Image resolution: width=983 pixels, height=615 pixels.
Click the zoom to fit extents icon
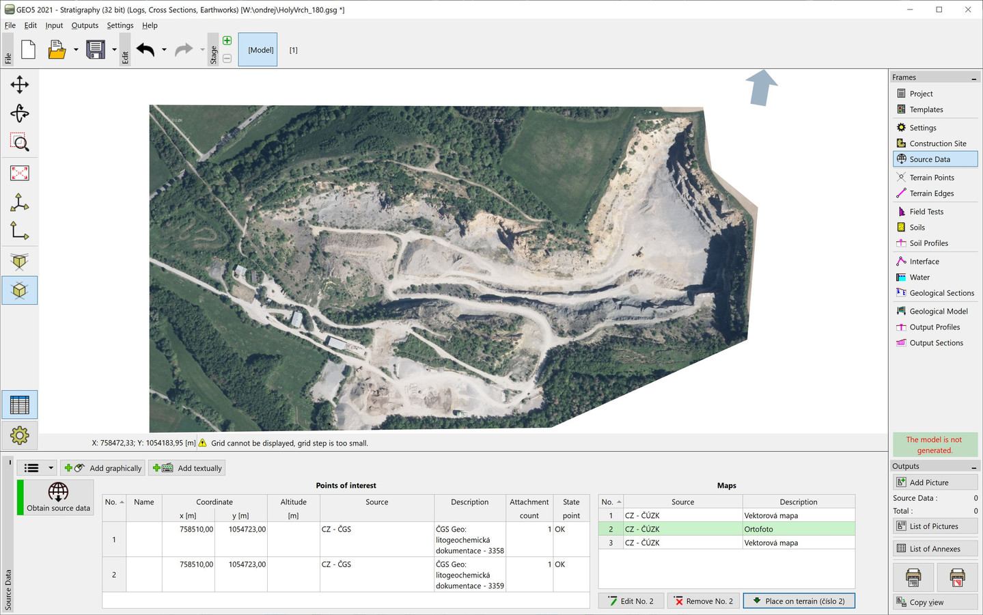19,173
